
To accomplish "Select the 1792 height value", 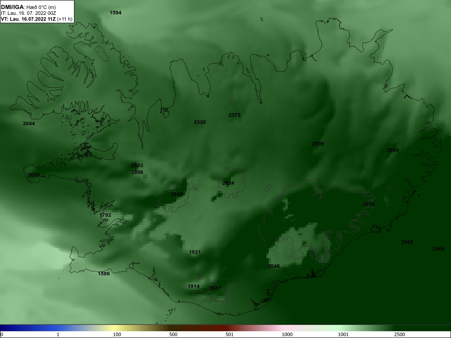I will [105, 215].
